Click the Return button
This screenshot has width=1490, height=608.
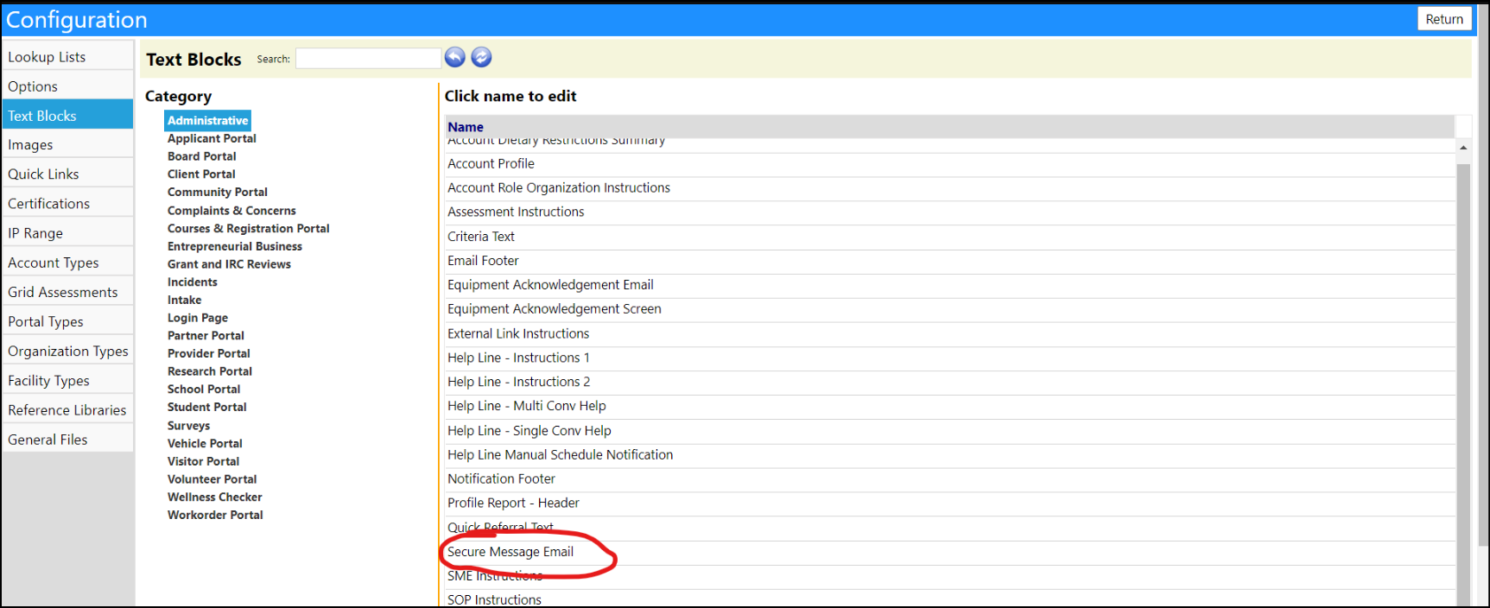(x=1444, y=19)
